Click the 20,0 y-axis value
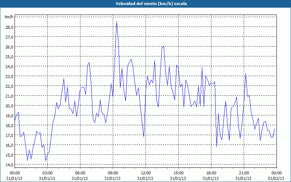The image size is (291, 182). [x=9, y=106]
